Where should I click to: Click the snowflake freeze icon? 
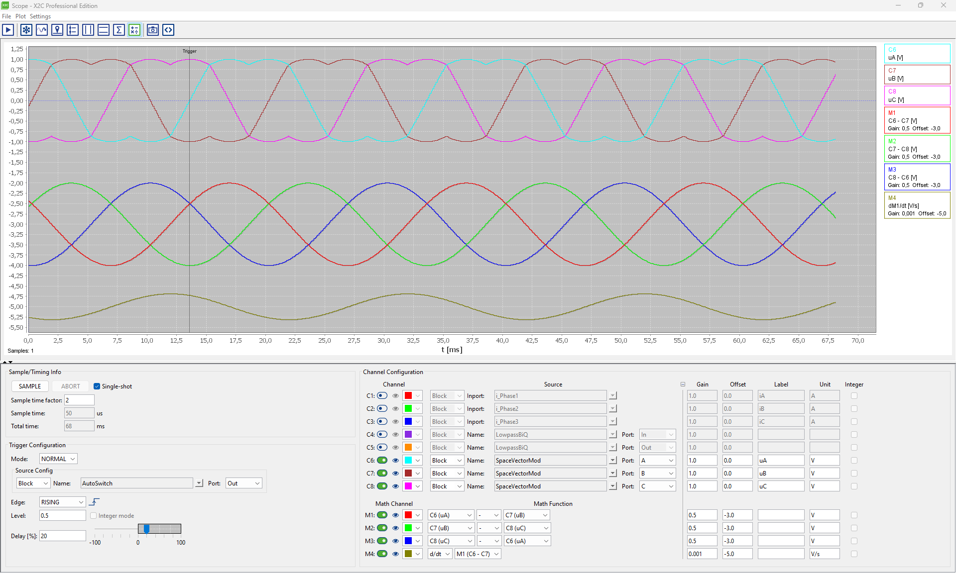coord(26,30)
